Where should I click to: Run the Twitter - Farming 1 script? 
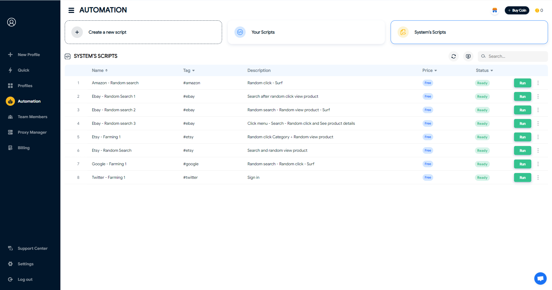[x=523, y=178]
